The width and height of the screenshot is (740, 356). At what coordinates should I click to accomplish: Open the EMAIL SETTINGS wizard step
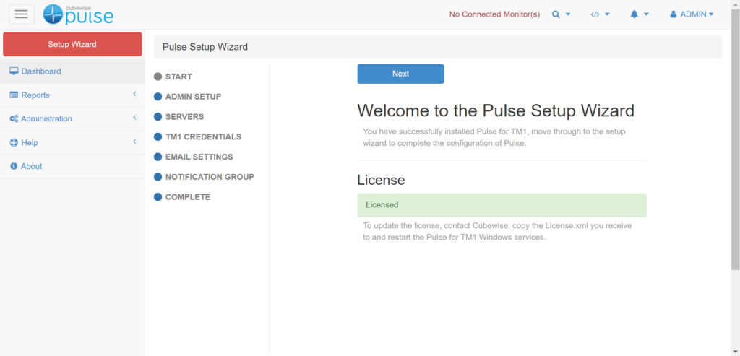199,157
